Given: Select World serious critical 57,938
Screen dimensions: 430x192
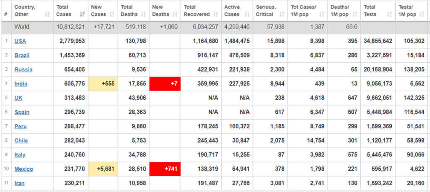Looking at the screenshot, I should (275, 27).
